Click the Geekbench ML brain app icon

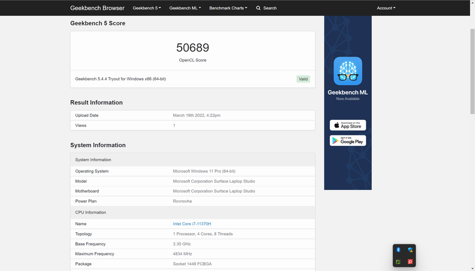tap(348, 71)
